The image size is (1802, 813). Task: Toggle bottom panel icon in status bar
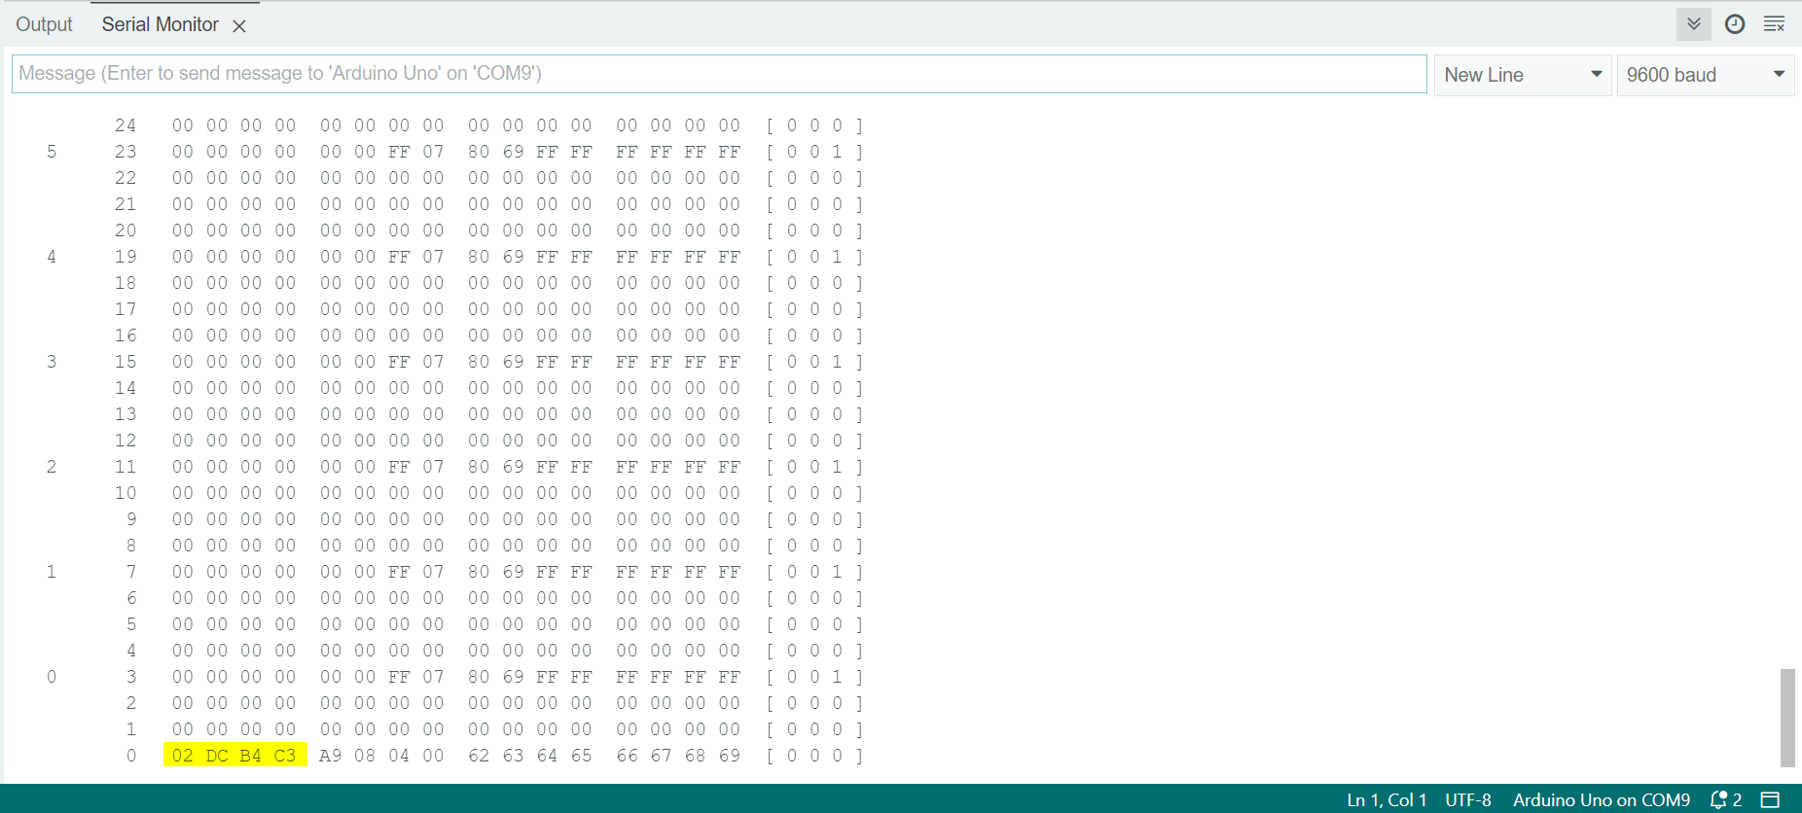(x=1770, y=799)
